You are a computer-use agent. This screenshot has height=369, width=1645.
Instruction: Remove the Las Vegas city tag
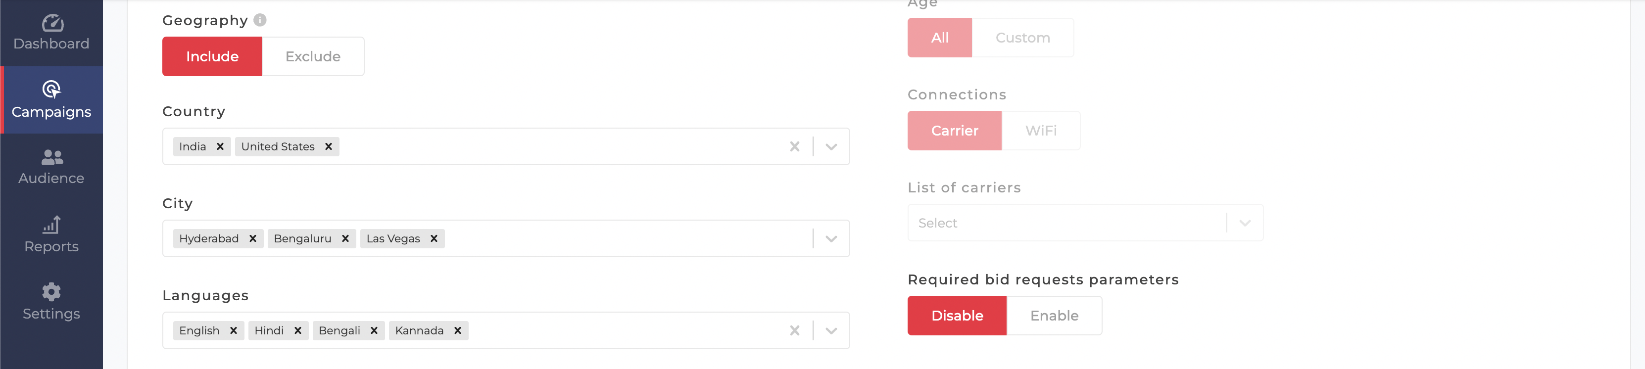click(434, 239)
